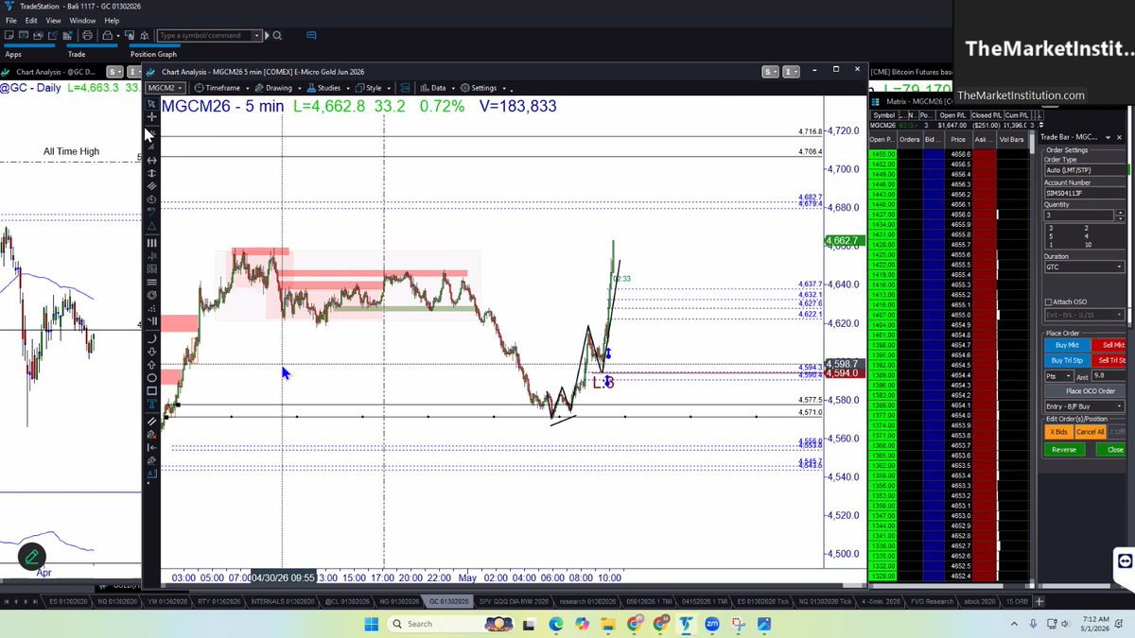Select the crosshair tool in drawing sidebar
1135x638 pixels.
(151, 116)
